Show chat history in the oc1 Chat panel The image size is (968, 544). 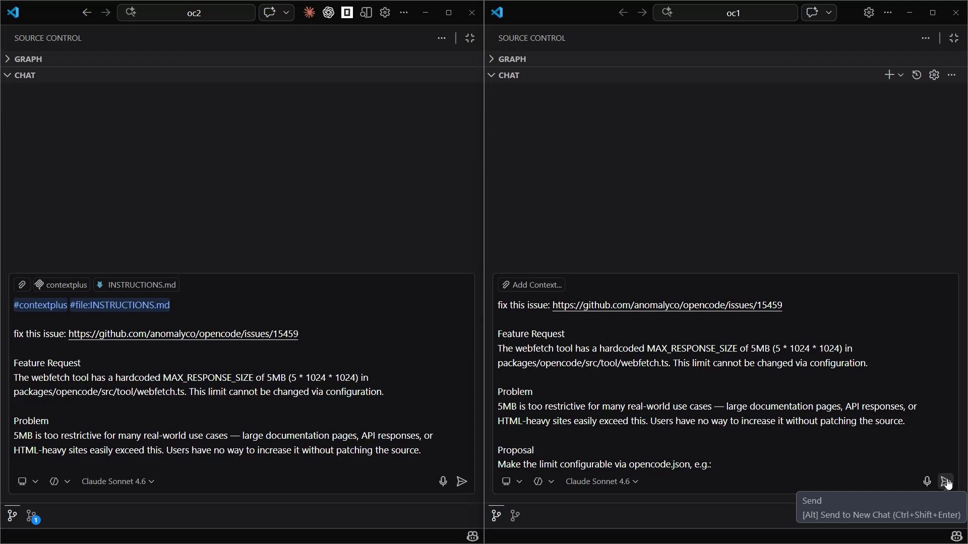point(917,75)
